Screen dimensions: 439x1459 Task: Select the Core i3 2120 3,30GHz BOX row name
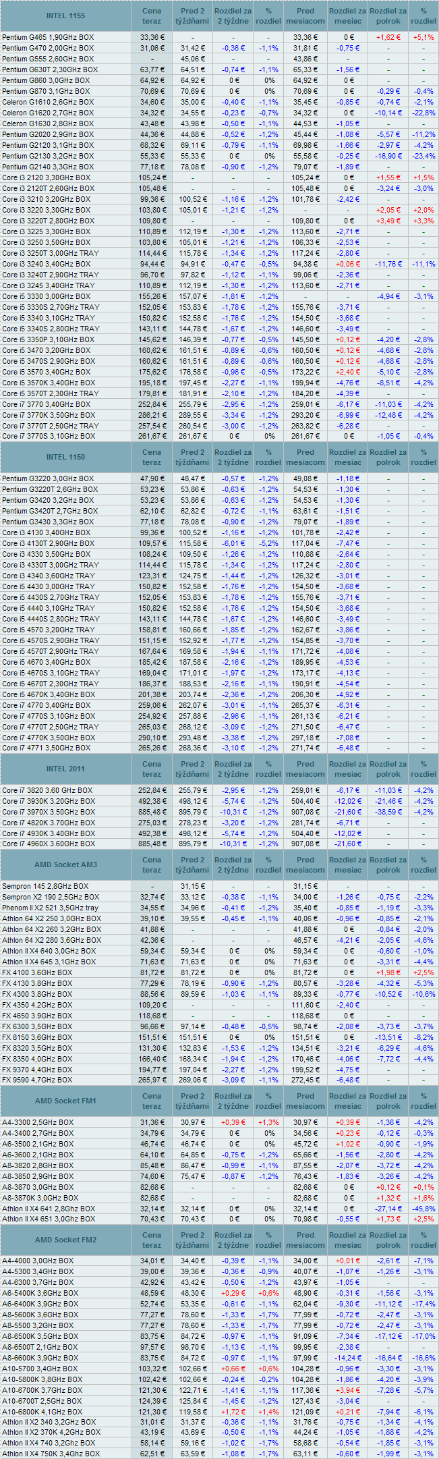click(46, 177)
